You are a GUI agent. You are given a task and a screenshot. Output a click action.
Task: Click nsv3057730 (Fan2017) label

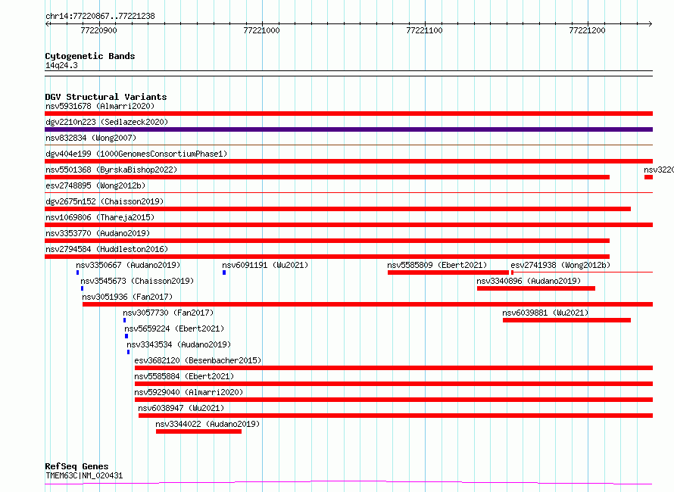pyautogui.click(x=168, y=313)
